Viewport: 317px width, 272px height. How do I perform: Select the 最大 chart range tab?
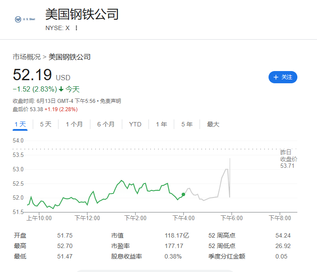[213, 124]
